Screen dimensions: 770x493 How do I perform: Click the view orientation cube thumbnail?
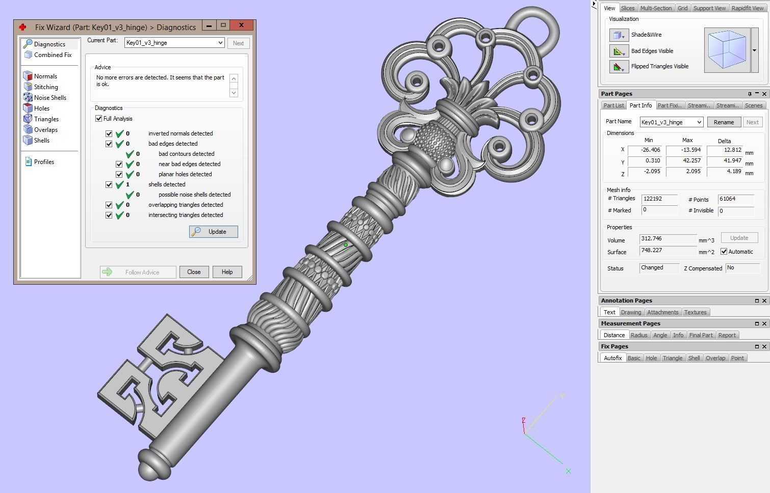point(727,50)
